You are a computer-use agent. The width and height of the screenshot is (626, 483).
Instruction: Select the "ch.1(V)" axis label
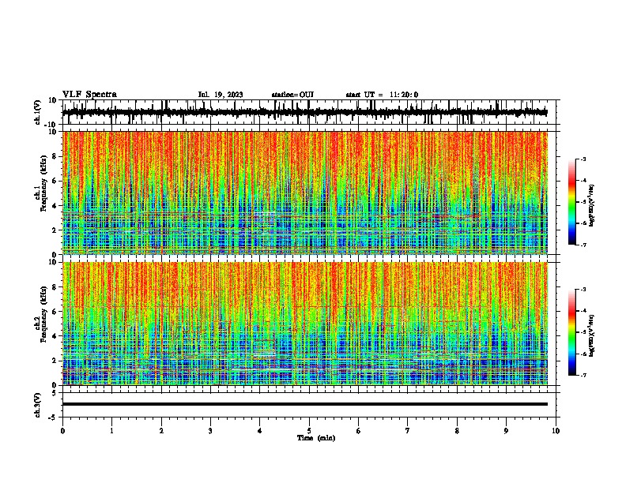(38, 112)
